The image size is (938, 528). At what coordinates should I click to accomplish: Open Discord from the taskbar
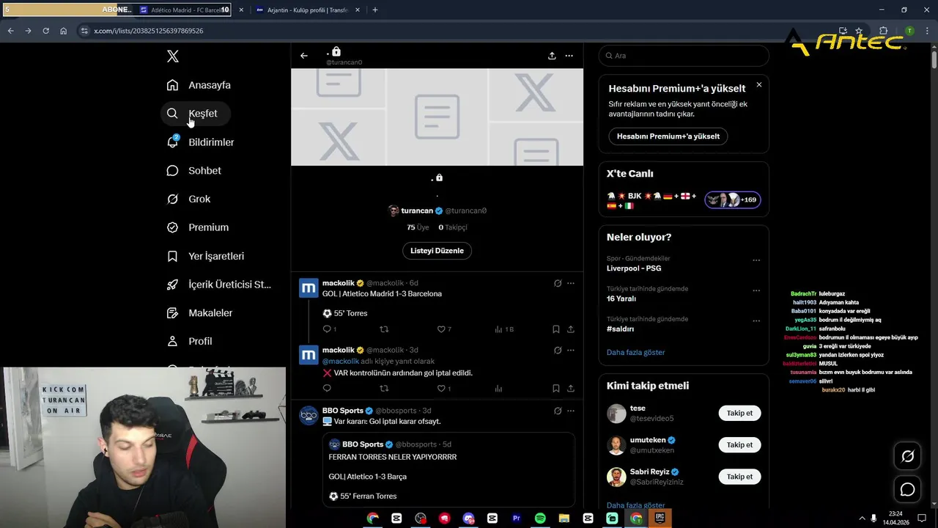point(468,518)
